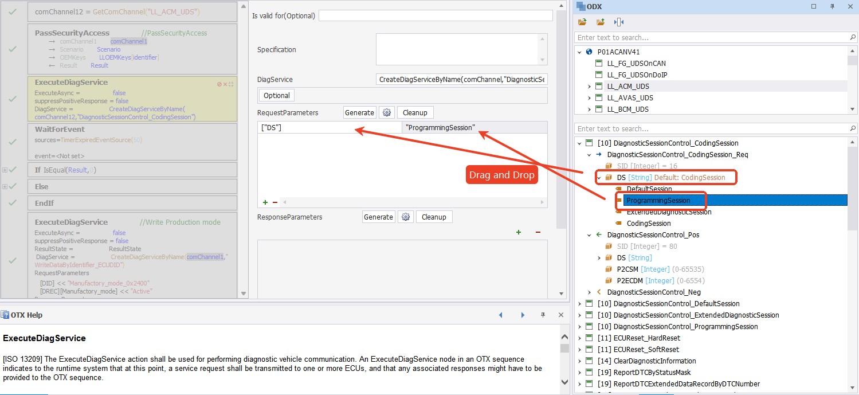Go forward in OTX Help navigation
Viewport: 859px width, 395px height.
click(x=523, y=315)
